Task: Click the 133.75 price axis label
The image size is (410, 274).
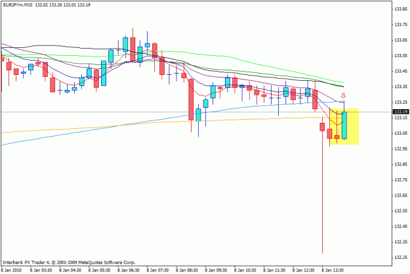Action: pyautogui.click(x=401, y=24)
